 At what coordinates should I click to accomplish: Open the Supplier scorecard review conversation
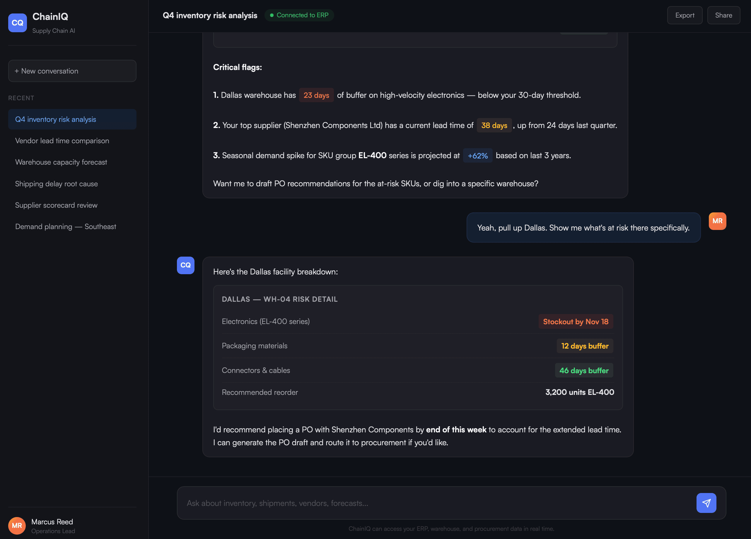tap(56, 205)
